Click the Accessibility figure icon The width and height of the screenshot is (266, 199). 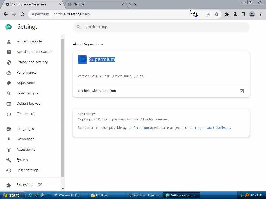(x=9, y=150)
